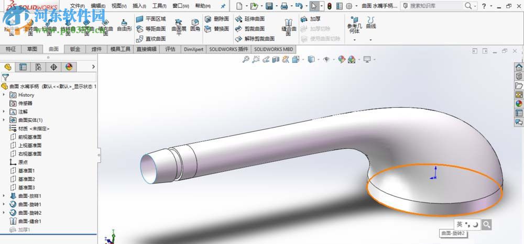
Task: Open the DisplayManager color ball tab
Action: 69,67
